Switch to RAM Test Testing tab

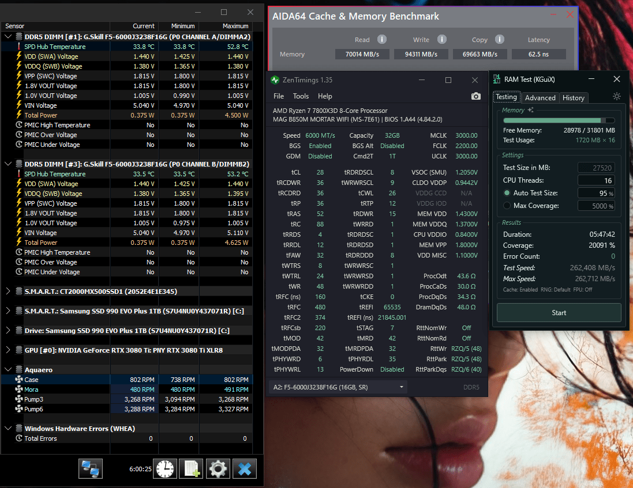click(x=506, y=97)
